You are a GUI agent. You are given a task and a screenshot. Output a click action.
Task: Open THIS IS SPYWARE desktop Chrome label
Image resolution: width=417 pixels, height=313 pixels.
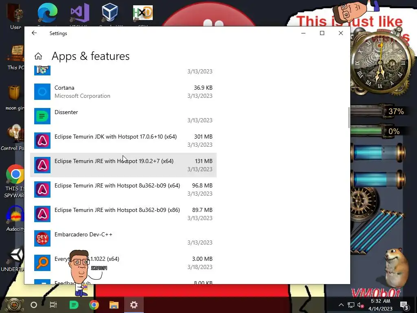pos(14,192)
